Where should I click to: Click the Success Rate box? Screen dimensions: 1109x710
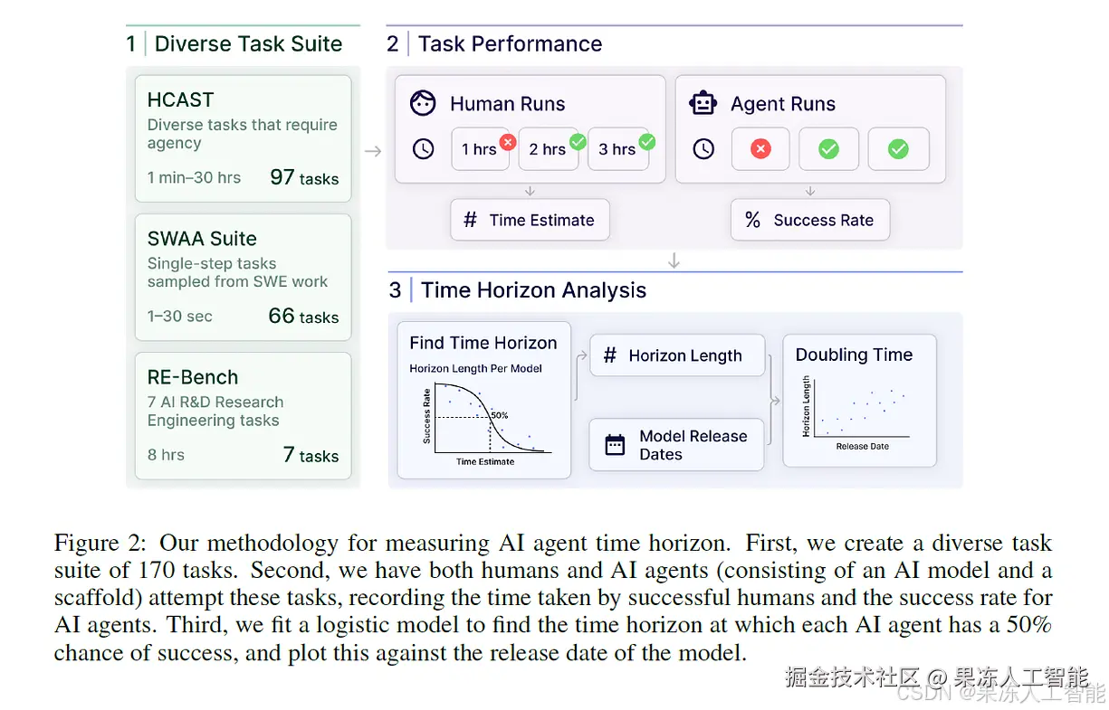coord(810,220)
